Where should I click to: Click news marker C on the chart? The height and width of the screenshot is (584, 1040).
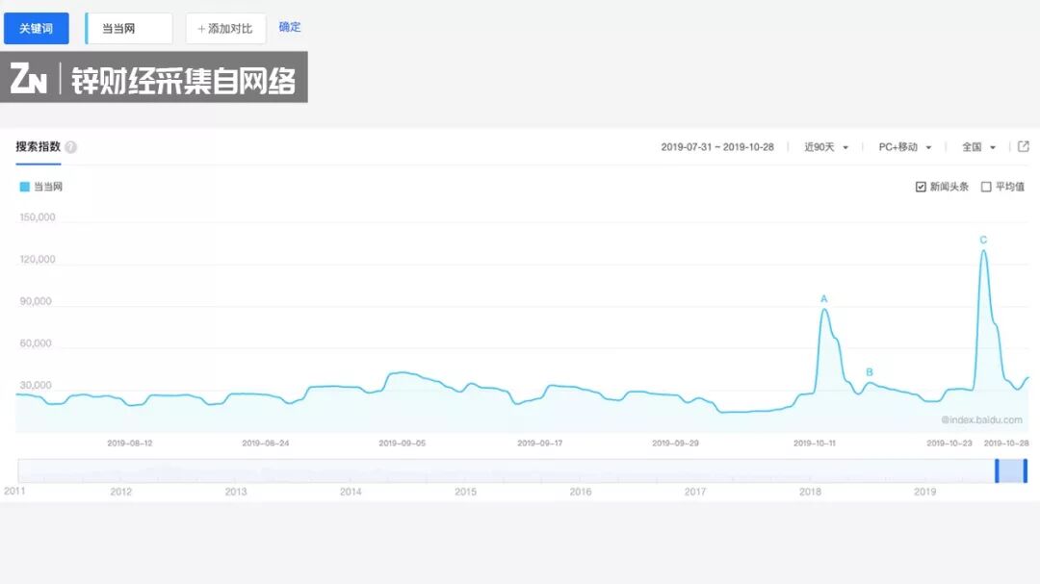(983, 240)
